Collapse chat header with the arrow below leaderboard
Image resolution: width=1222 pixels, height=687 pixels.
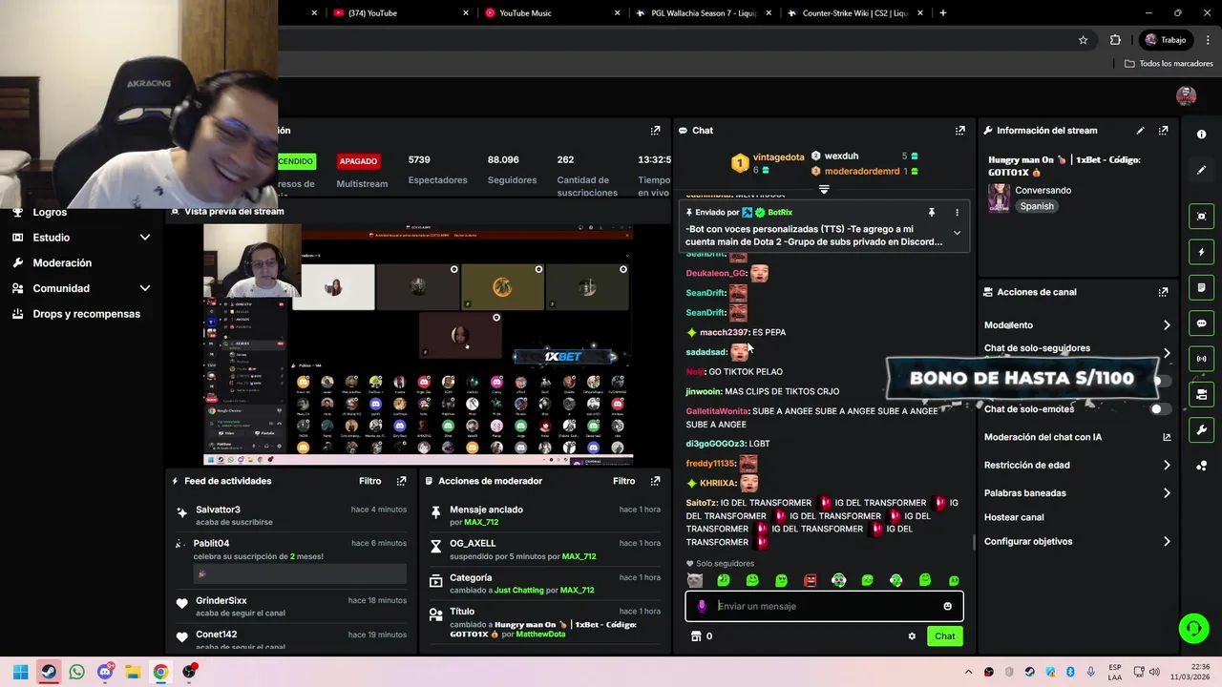pyautogui.click(x=824, y=189)
